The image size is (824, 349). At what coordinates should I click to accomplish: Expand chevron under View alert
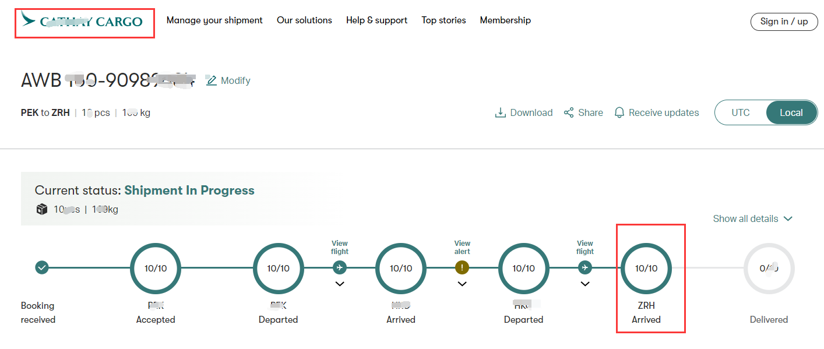(462, 284)
